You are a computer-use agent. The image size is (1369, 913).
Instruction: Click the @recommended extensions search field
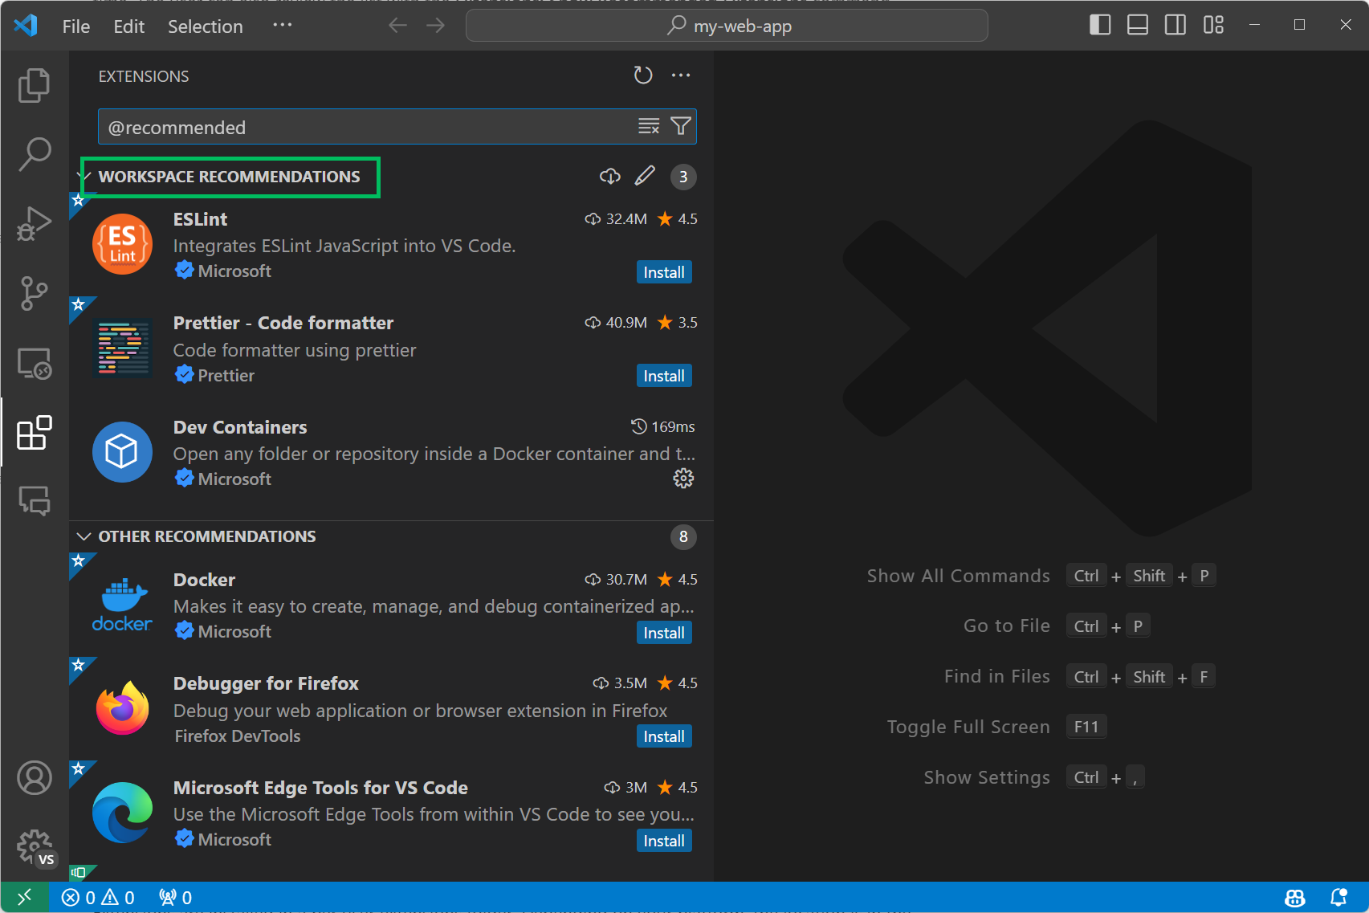pos(365,128)
